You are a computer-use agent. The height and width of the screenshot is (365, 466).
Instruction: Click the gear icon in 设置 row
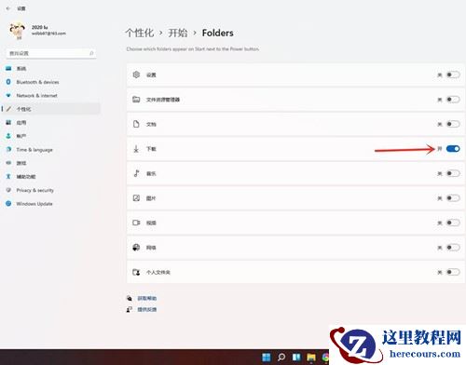pyautogui.click(x=136, y=74)
